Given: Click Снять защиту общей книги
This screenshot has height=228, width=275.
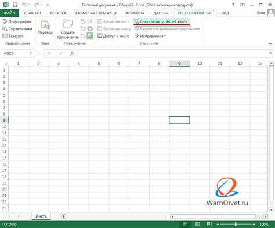Looking at the screenshot, I should (161, 21).
